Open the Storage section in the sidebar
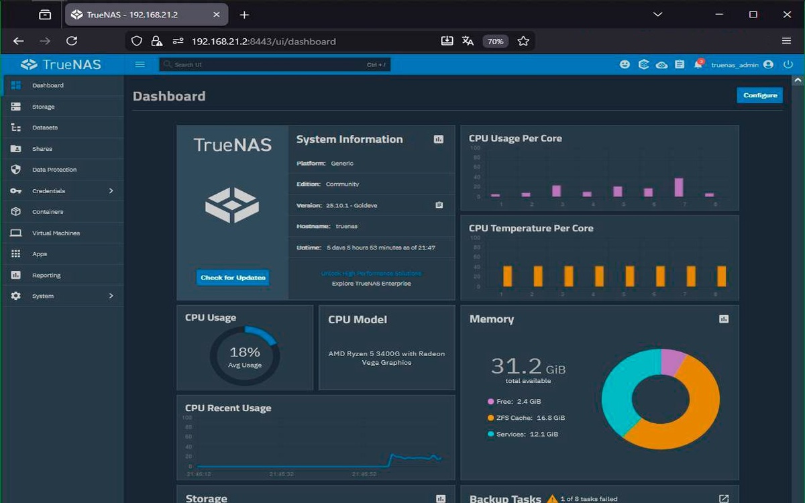This screenshot has height=503, width=805. pos(62,107)
